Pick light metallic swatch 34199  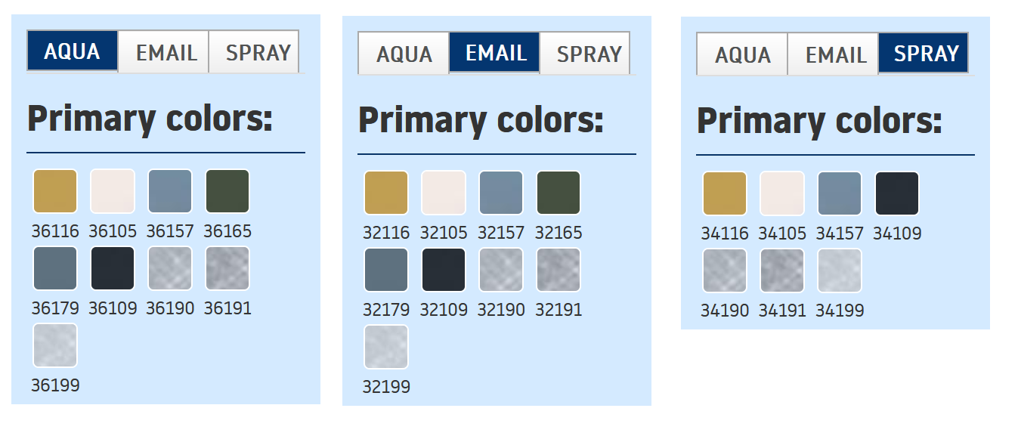[x=840, y=271]
